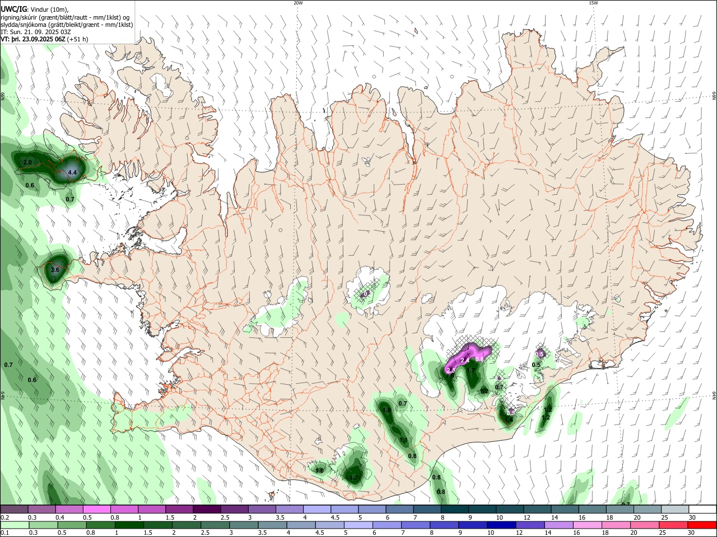Select the 2.0 precipitation value on the map
Image resolution: width=717 pixels, height=537 pixels.
tap(27, 162)
